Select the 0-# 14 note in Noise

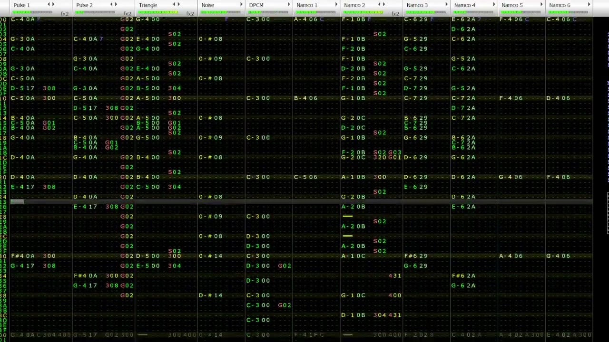pyautogui.click(x=211, y=256)
